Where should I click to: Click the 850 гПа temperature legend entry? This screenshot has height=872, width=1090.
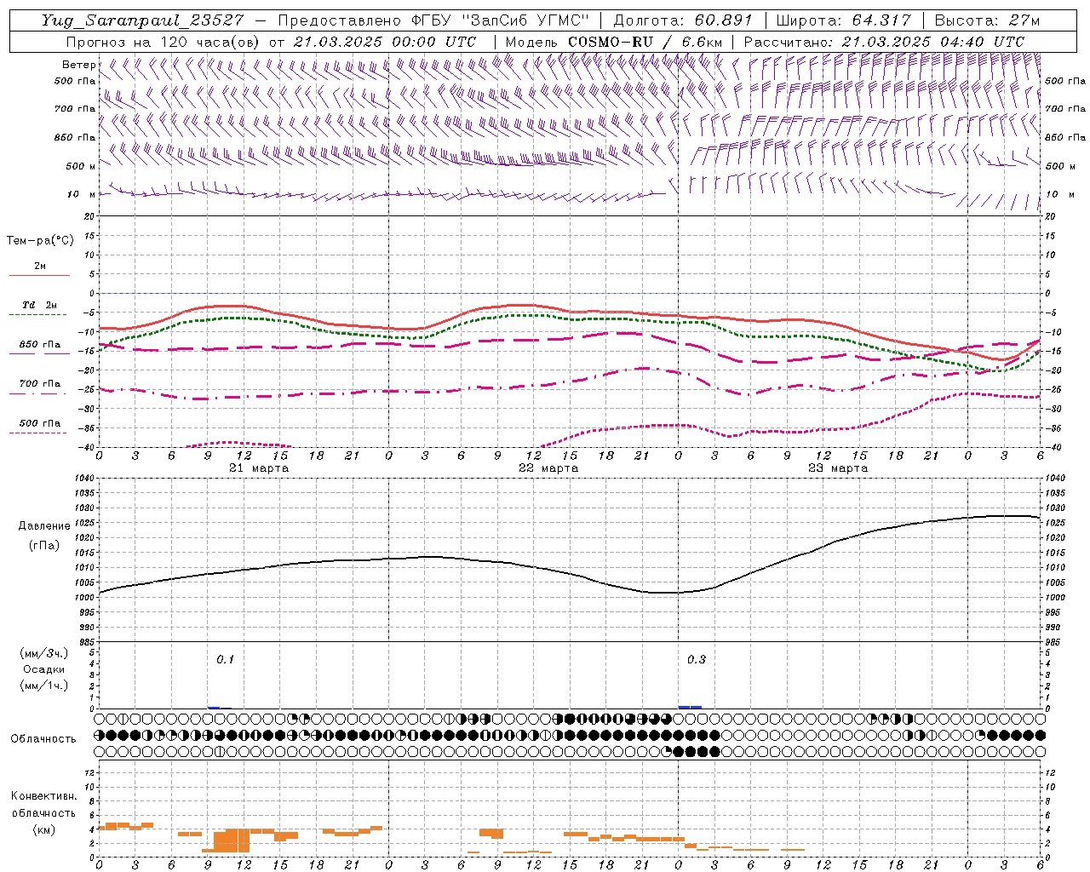pyautogui.click(x=39, y=345)
